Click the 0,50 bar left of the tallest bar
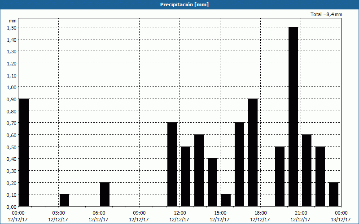Image resolution: width=359 pixels, height=224 pixels. [280, 177]
